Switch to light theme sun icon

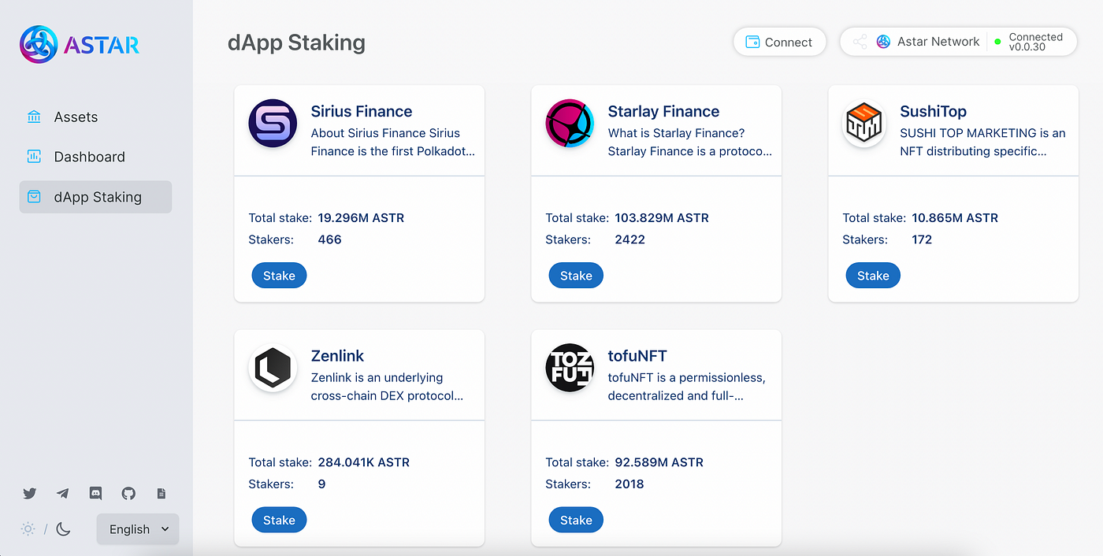point(28,529)
